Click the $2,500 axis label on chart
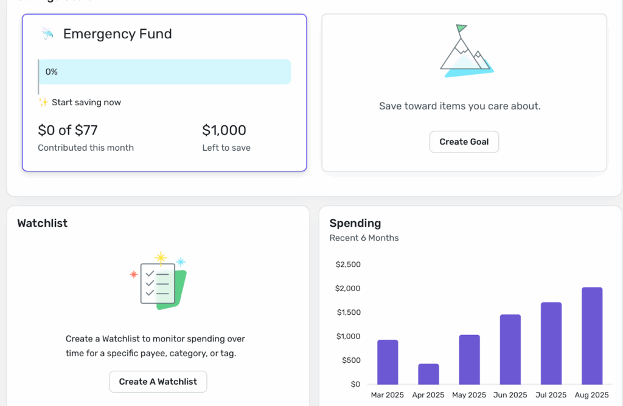623x406 pixels. tap(347, 264)
